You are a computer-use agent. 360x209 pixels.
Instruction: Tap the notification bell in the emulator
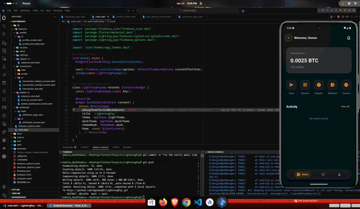tap(348, 38)
